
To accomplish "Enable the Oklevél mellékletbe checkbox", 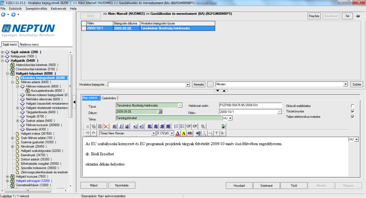I will point(353,106).
